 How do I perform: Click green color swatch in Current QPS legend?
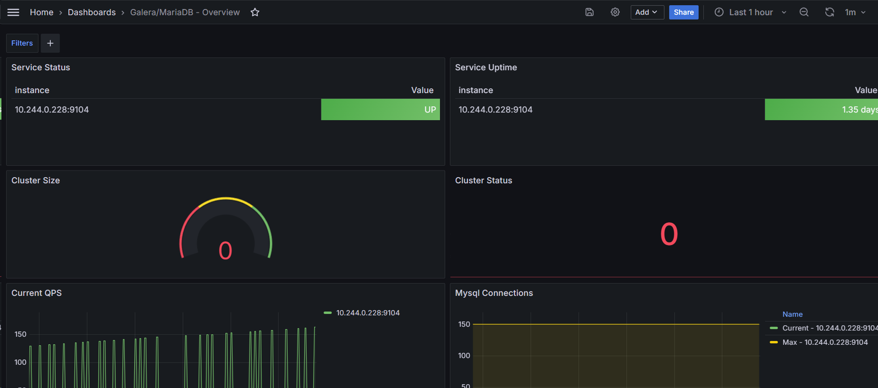tap(327, 313)
